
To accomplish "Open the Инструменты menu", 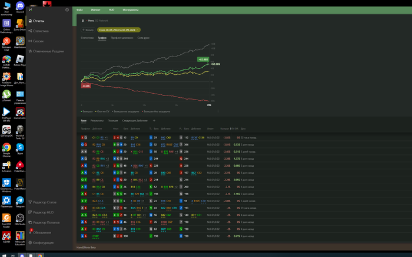I will 131,10.
